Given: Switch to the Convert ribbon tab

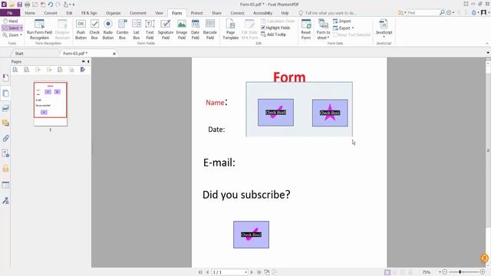Looking at the screenshot, I should pyautogui.click(x=51, y=13).
